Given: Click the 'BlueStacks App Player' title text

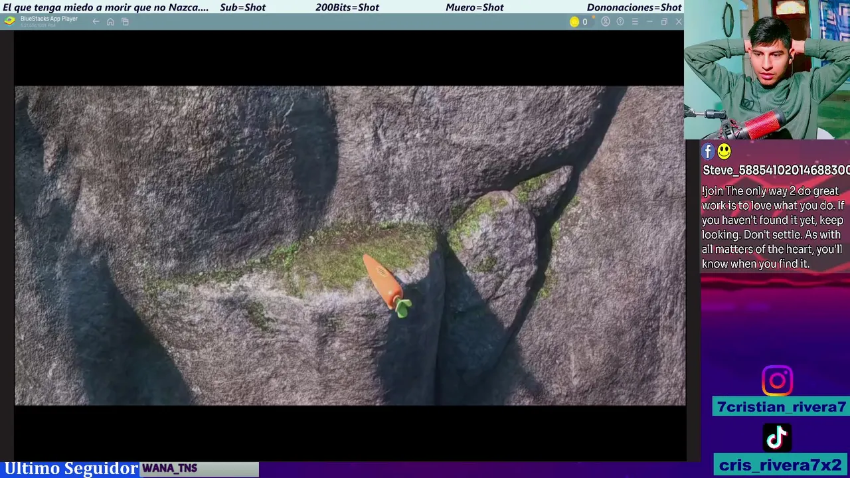Looking at the screenshot, I should pyautogui.click(x=48, y=19).
